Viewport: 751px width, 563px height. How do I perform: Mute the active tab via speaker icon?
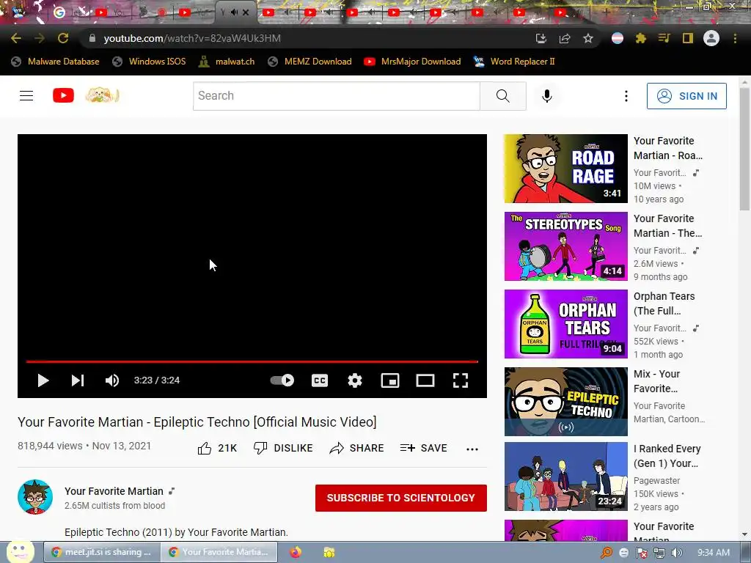tap(234, 12)
